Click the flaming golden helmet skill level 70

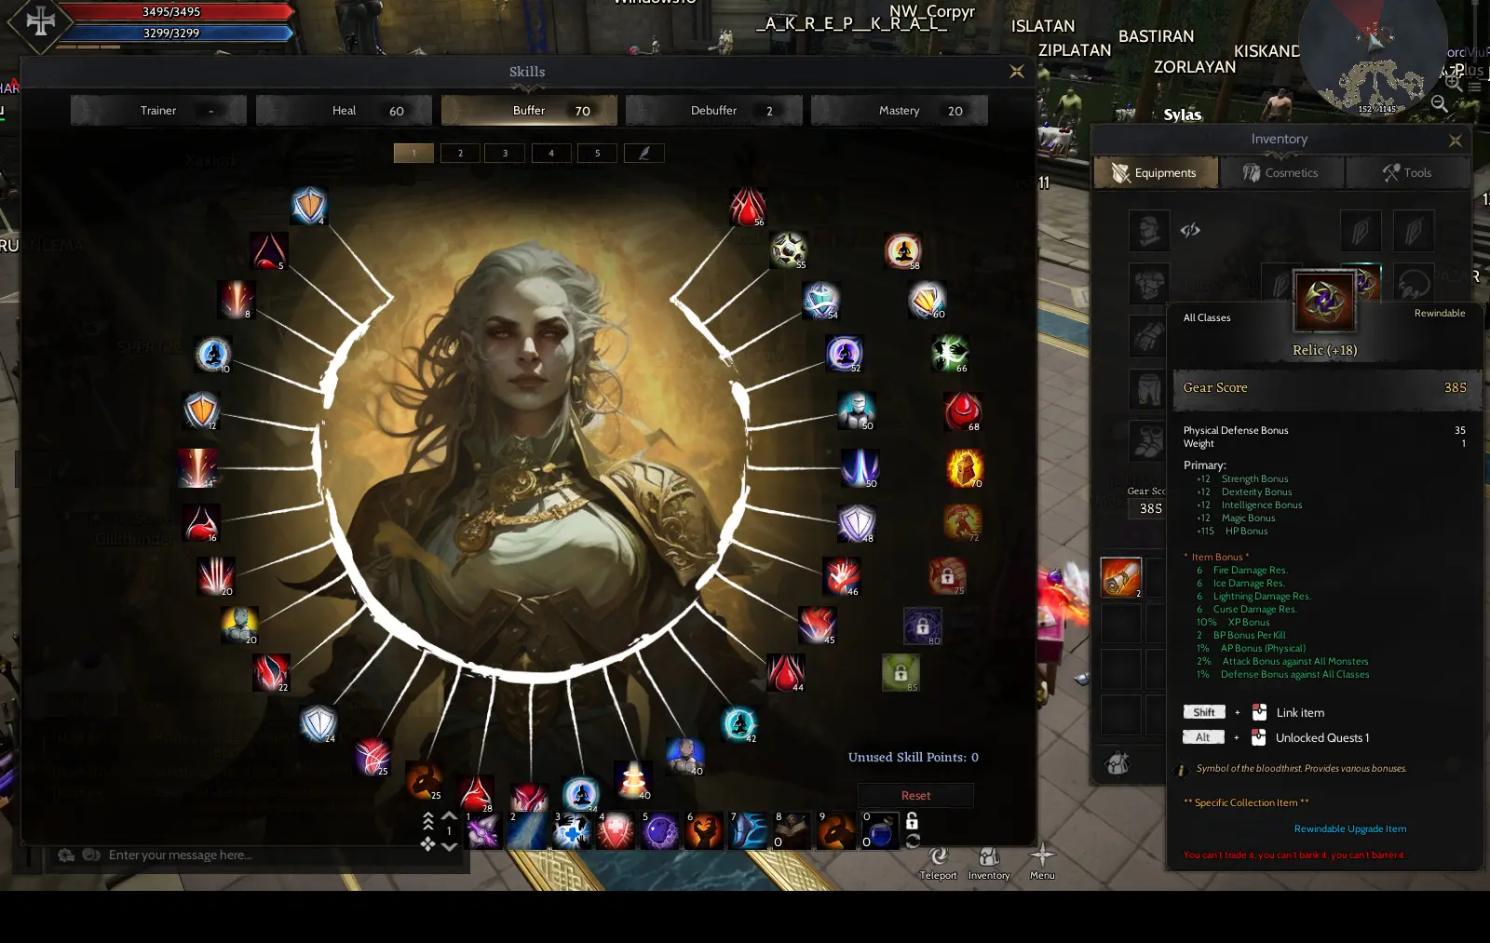[965, 468]
